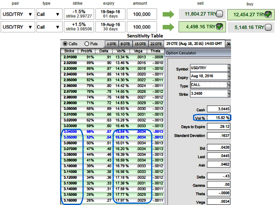Click the second row amount field 100,000
The width and height of the screenshot is (275, 205).
142,27
